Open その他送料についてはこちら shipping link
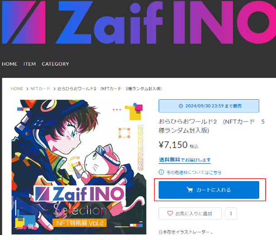The height and width of the screenshot is (240, 276). click(x=194, y=173)
